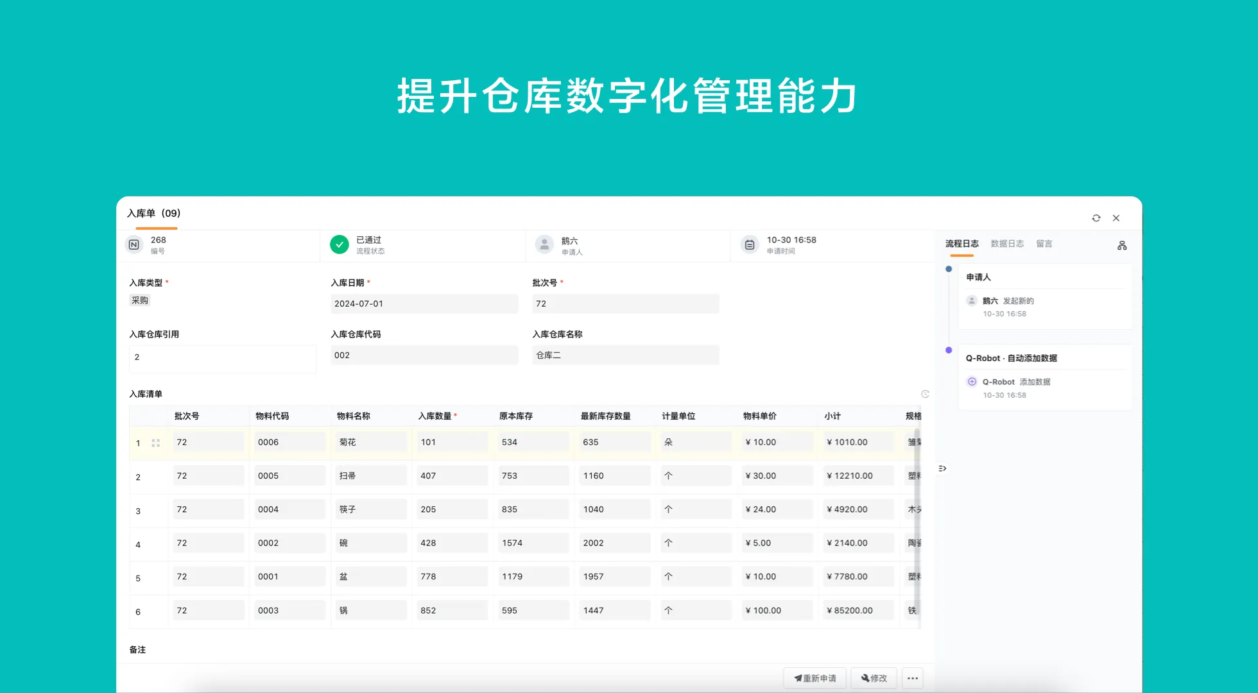Close the 入库单 detail window
Screen dimensions: 1258x693
pos(1116,218)
